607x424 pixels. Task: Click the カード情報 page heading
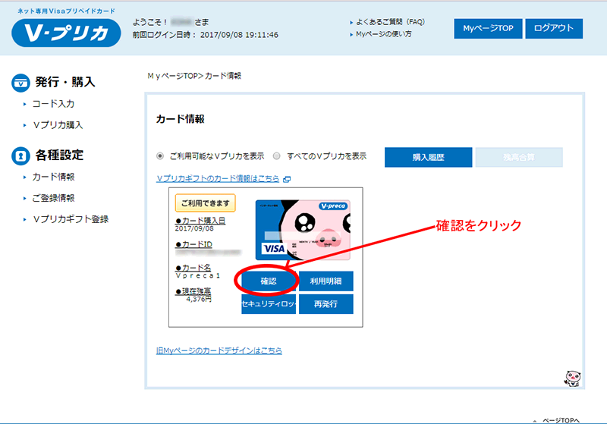pyautogui.click(x=180, y=119)
